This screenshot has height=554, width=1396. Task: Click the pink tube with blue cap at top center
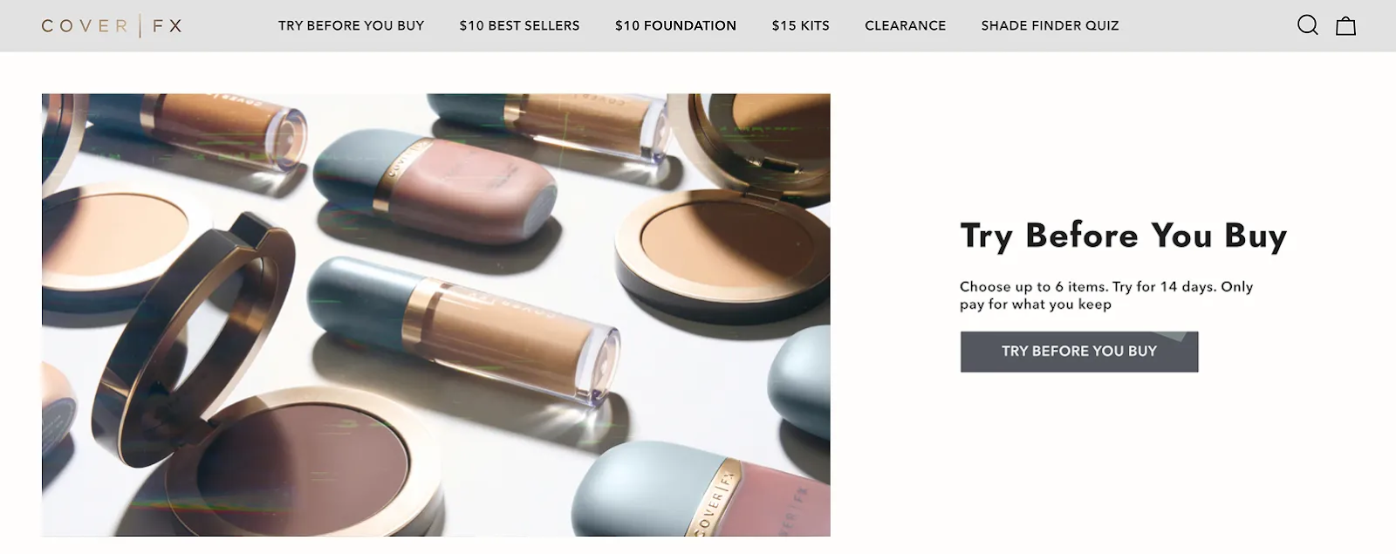436,185
